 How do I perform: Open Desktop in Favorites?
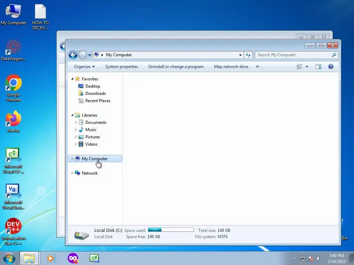point(93,86)
